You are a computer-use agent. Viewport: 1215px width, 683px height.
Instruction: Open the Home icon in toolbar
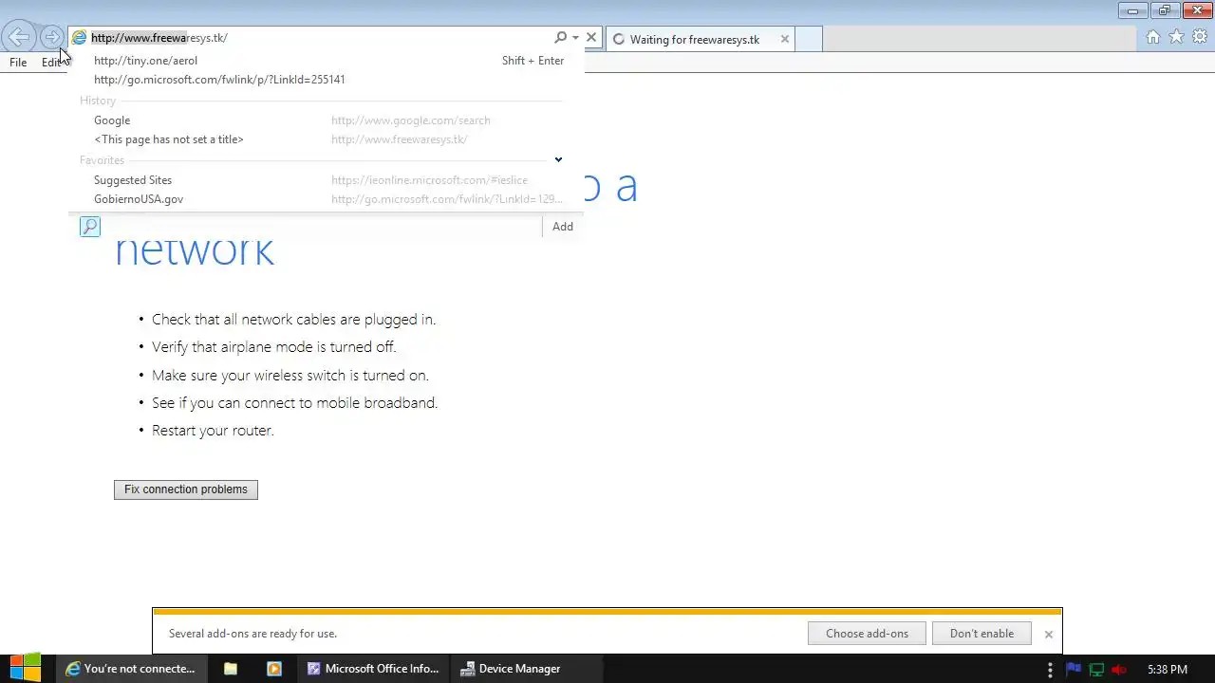click(1152, 37)
